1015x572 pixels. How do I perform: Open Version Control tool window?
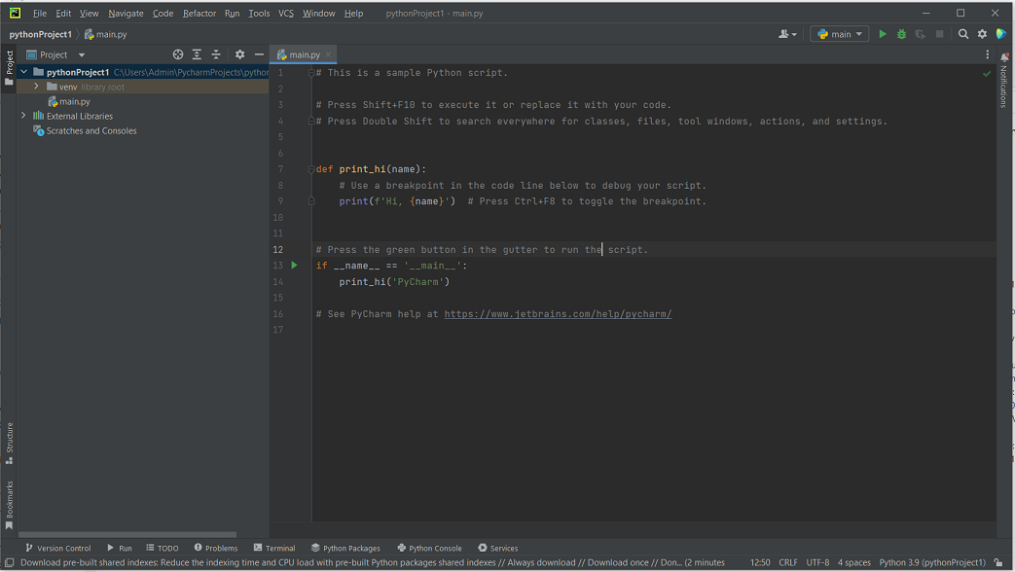[57, 548]
